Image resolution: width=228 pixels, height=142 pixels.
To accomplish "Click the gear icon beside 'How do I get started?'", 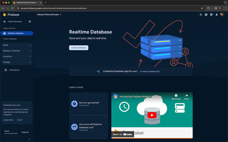I will (x=74, y=104).
